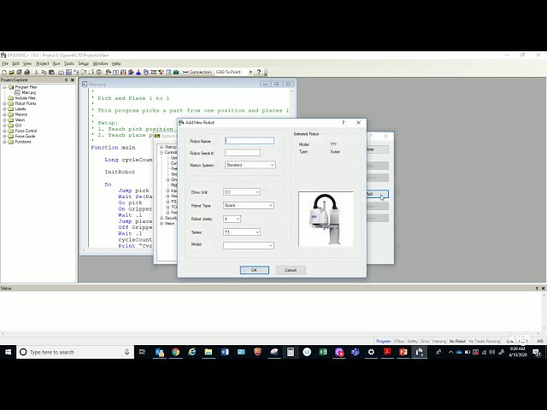Select Functions folder in Project Explorer
This screenshot has width=547, height=410.
[23, 142]
